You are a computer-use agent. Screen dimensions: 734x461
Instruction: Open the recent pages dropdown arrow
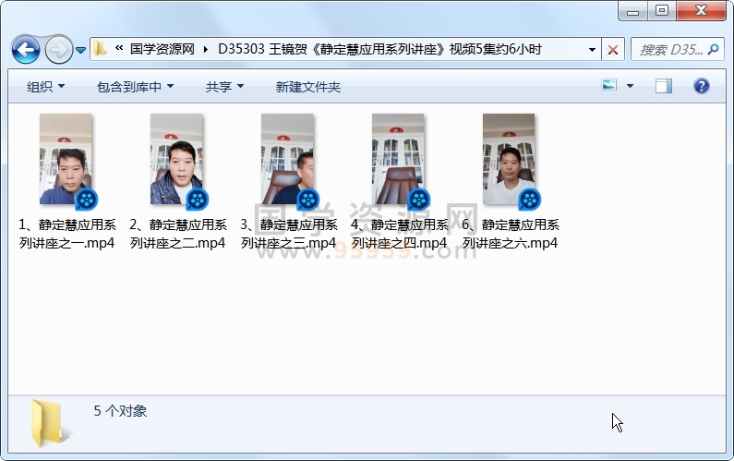pyautogui.click(x=80, y=50)
